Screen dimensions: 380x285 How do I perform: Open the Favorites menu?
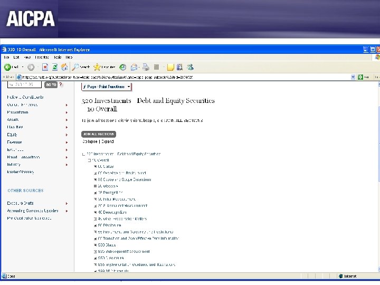point(42,57)
